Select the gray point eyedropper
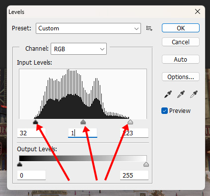Viewport: 210px width, 196px height. coord(181,94)
